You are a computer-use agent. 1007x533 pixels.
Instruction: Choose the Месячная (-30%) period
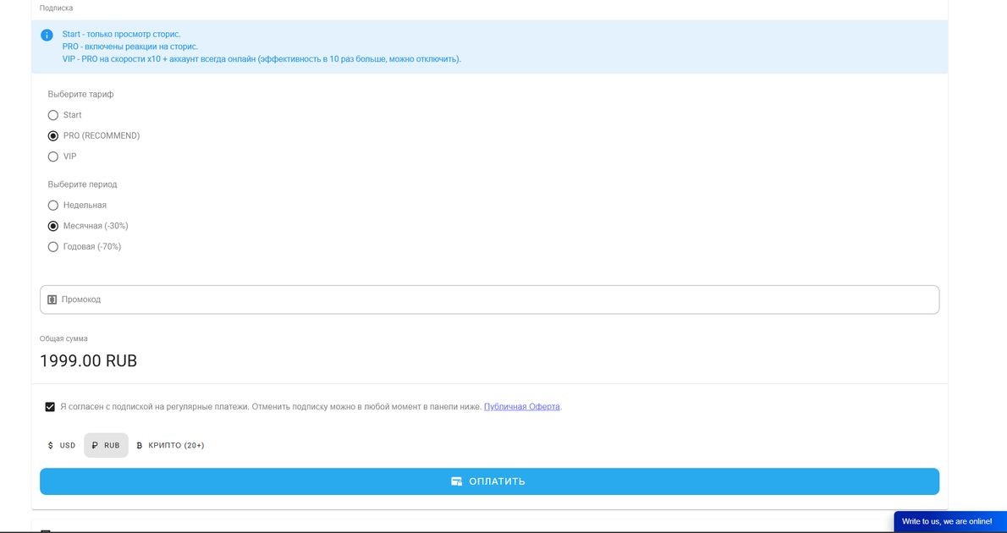pyautogui.click(x=53, y=226)
